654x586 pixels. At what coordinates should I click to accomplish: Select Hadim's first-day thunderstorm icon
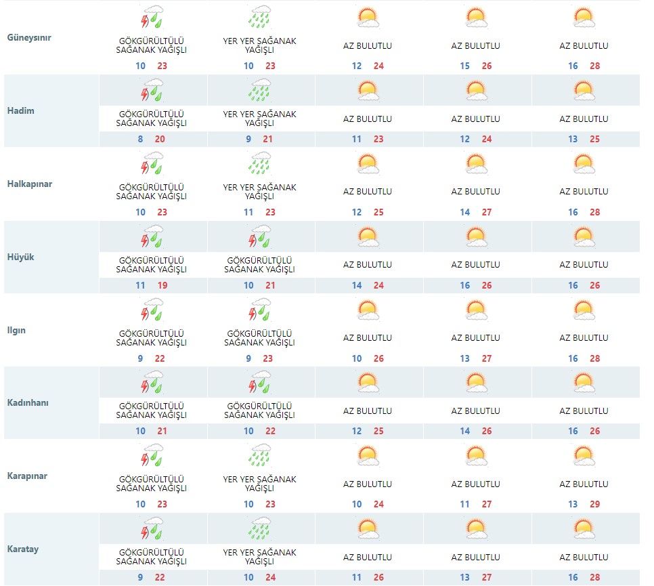[152, 90]
